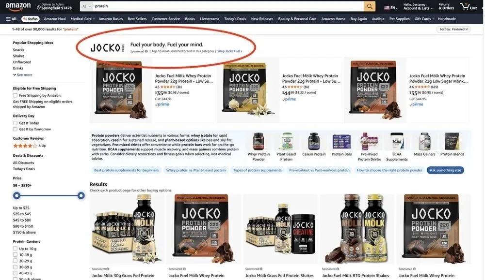Viewport: 485px width, 280px height.
Task: Check the Get It Today box
Action: [x=15, y=123]
